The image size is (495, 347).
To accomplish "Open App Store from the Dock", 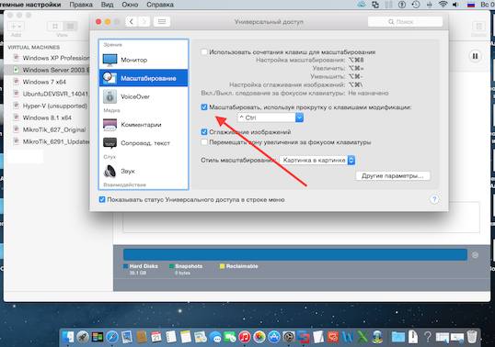I will tap(274, 337).
